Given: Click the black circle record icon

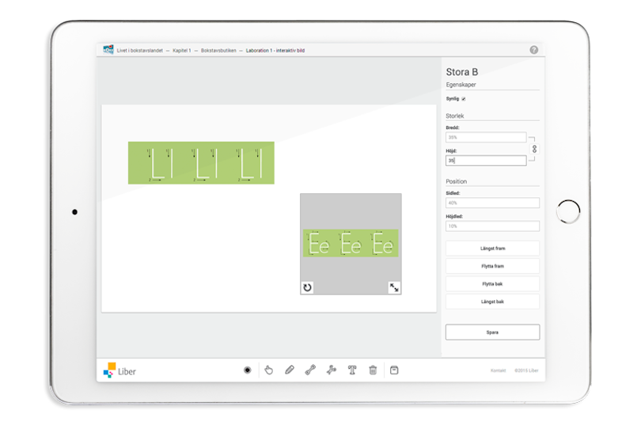Looking at the screenshot, I should pyautogui.click(x=248, y=370).
